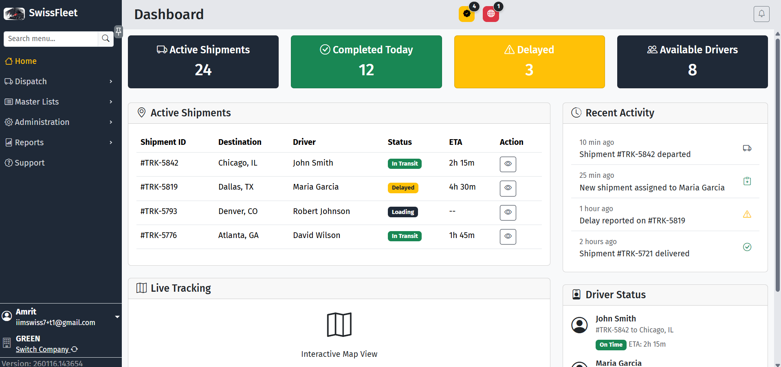Click warning icon for delay on TRK-5819
The width and height of the screenshot is (781, 367).
(747, 214)
